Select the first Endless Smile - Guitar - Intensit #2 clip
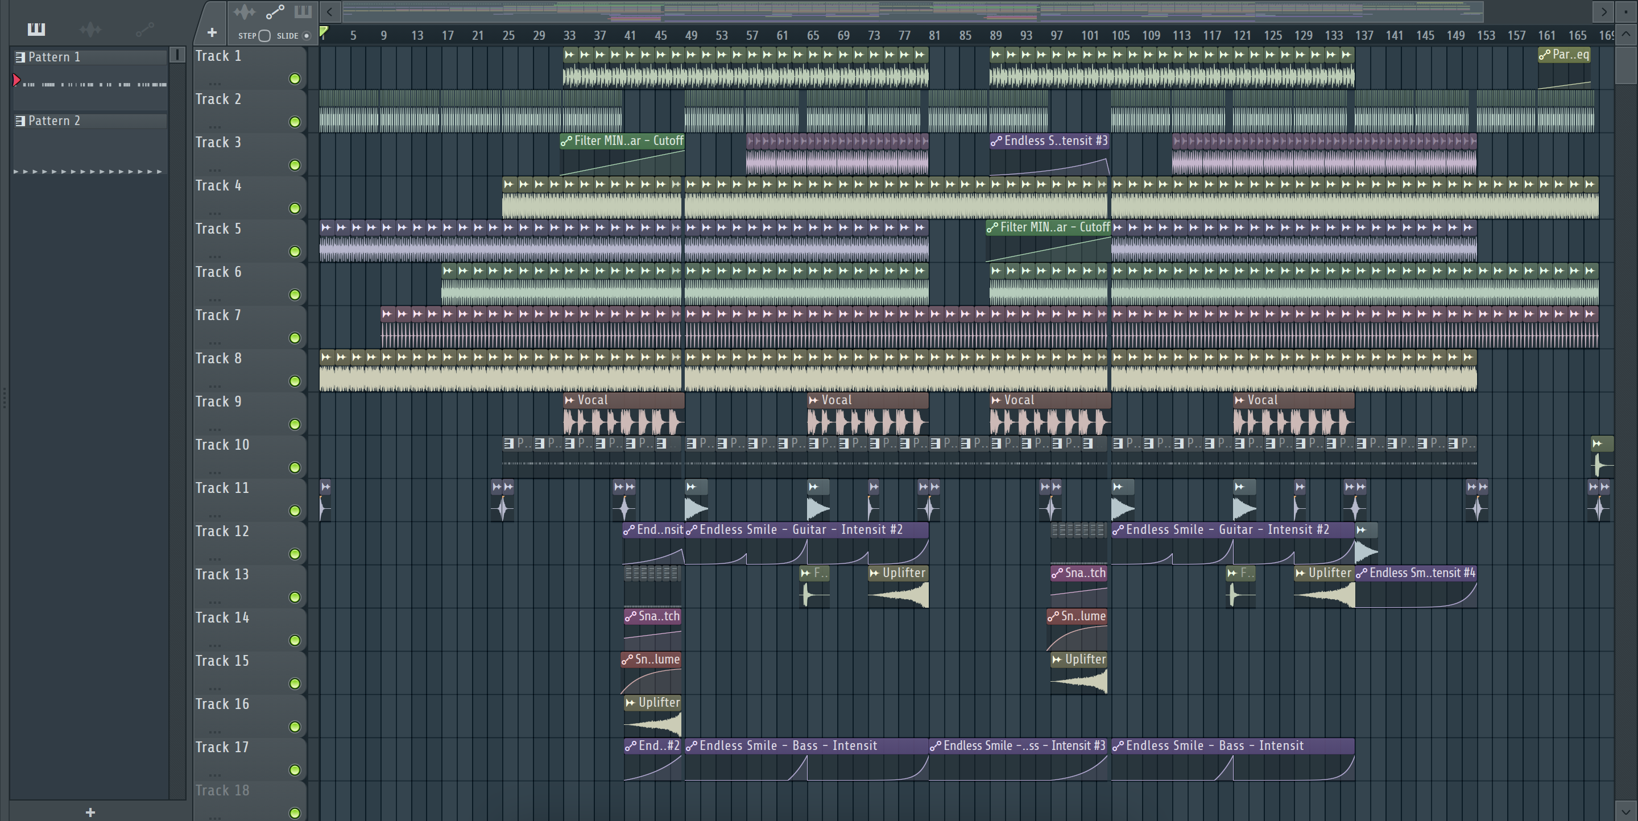The height and width of the screenshot is (821, 1638). point(806,542)
